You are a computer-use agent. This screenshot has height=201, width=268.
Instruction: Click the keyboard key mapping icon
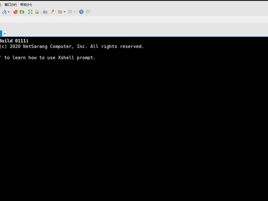(x=45, y=12)
